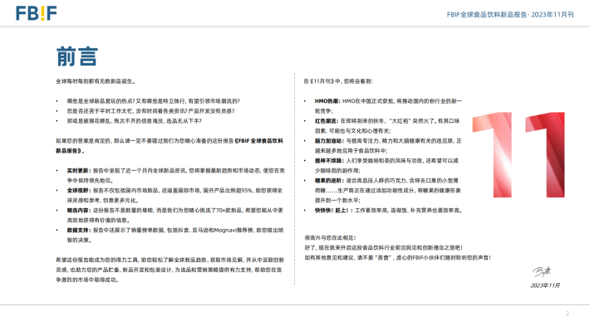Screen dimensions: 590x331
Task: Click the handwritten signature above the date
Action: [x=542, y=271]
